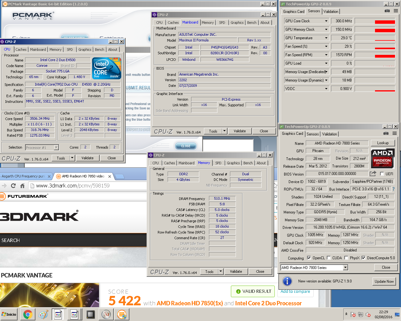Image resolution: width=401 pixels, height=321 pixels.
Task: Click the 5 422 score text
Action: point(125,301)
